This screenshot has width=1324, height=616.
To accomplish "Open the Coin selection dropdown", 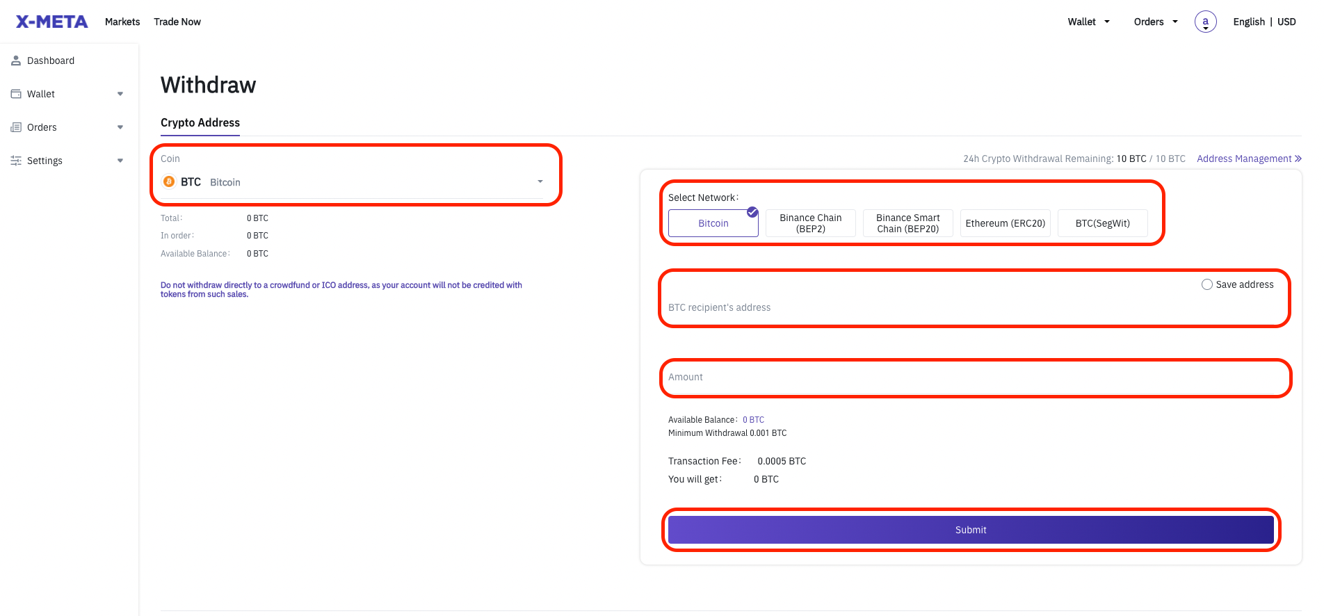I will pos(353,181).
